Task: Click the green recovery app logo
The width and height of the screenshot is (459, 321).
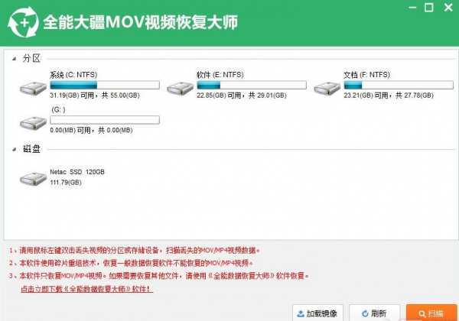Action: point(23,22)
